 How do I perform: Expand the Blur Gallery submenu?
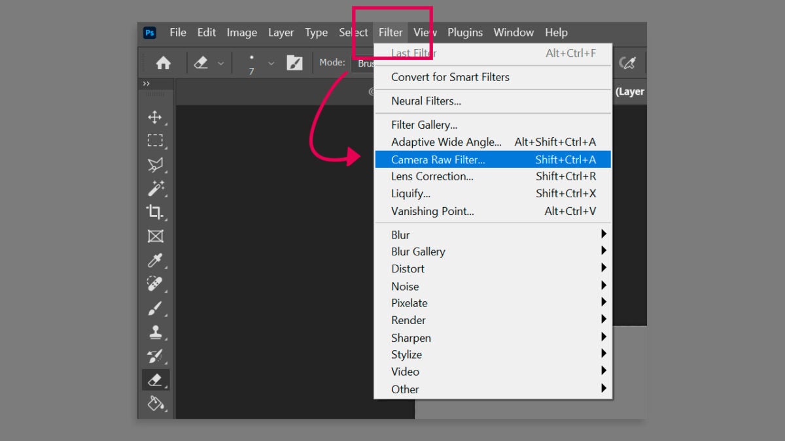pyautogui.click(x=493, y=252)
